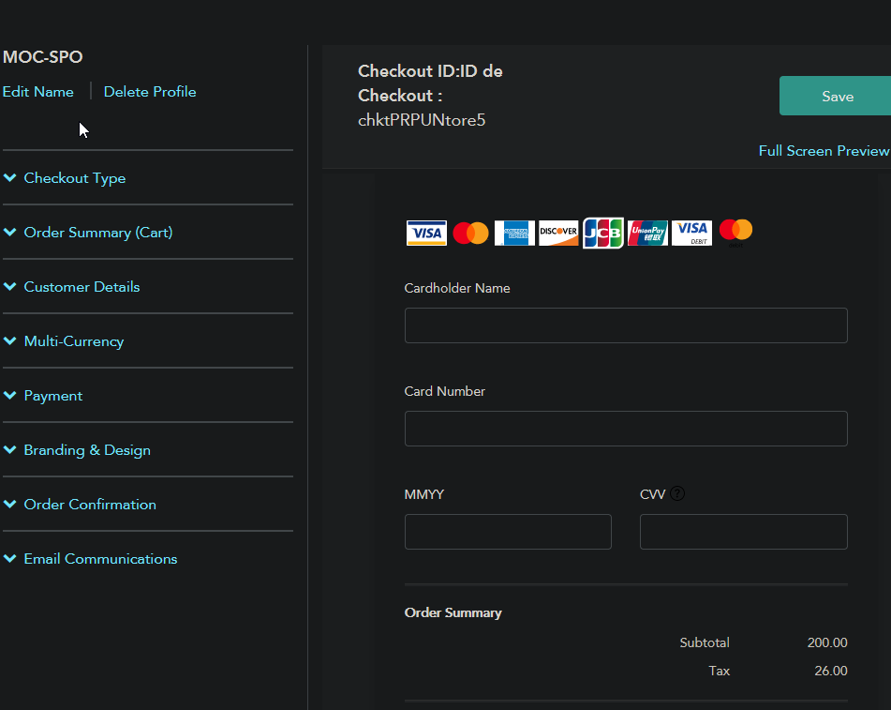Open the Multi-Currency settings section
This screenshot has height=710, width=891.
pos(73,341)
